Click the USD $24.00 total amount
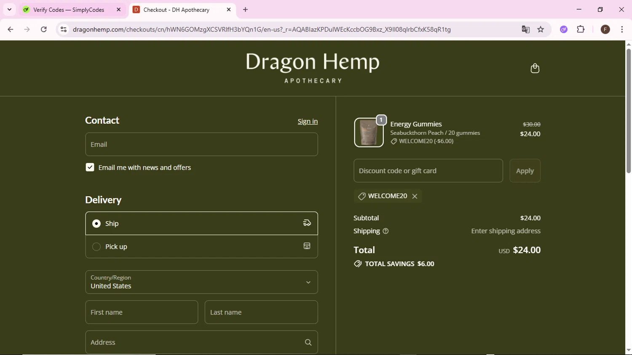This screenshot has width=632, height=355. tap(520, 250)
